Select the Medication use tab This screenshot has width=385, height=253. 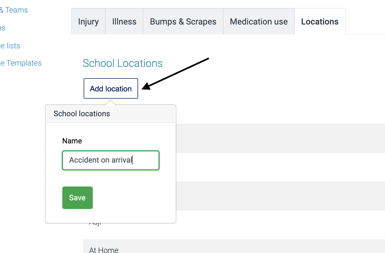pyautogui.click(x=259, y=21)
